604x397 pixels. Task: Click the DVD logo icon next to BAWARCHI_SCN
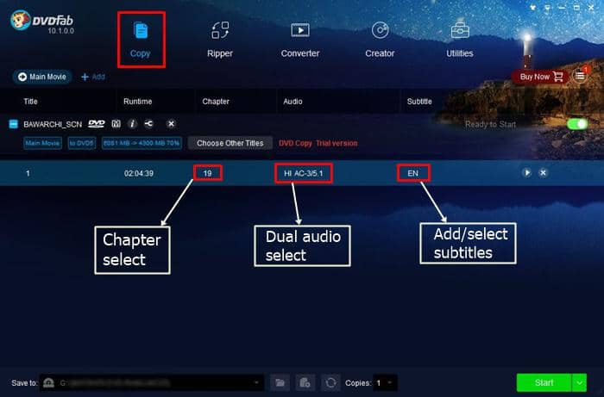(97, 124)
